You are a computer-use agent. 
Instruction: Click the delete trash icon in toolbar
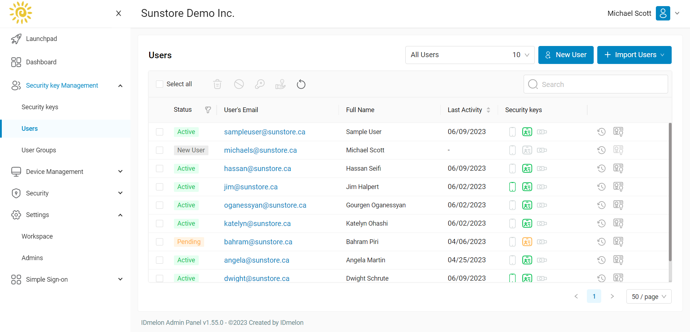point(217,84)
